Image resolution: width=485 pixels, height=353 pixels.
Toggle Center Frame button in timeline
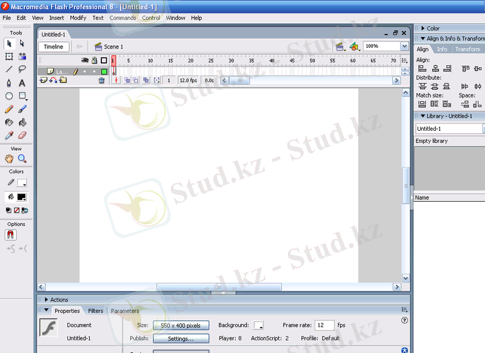point(116,81)
